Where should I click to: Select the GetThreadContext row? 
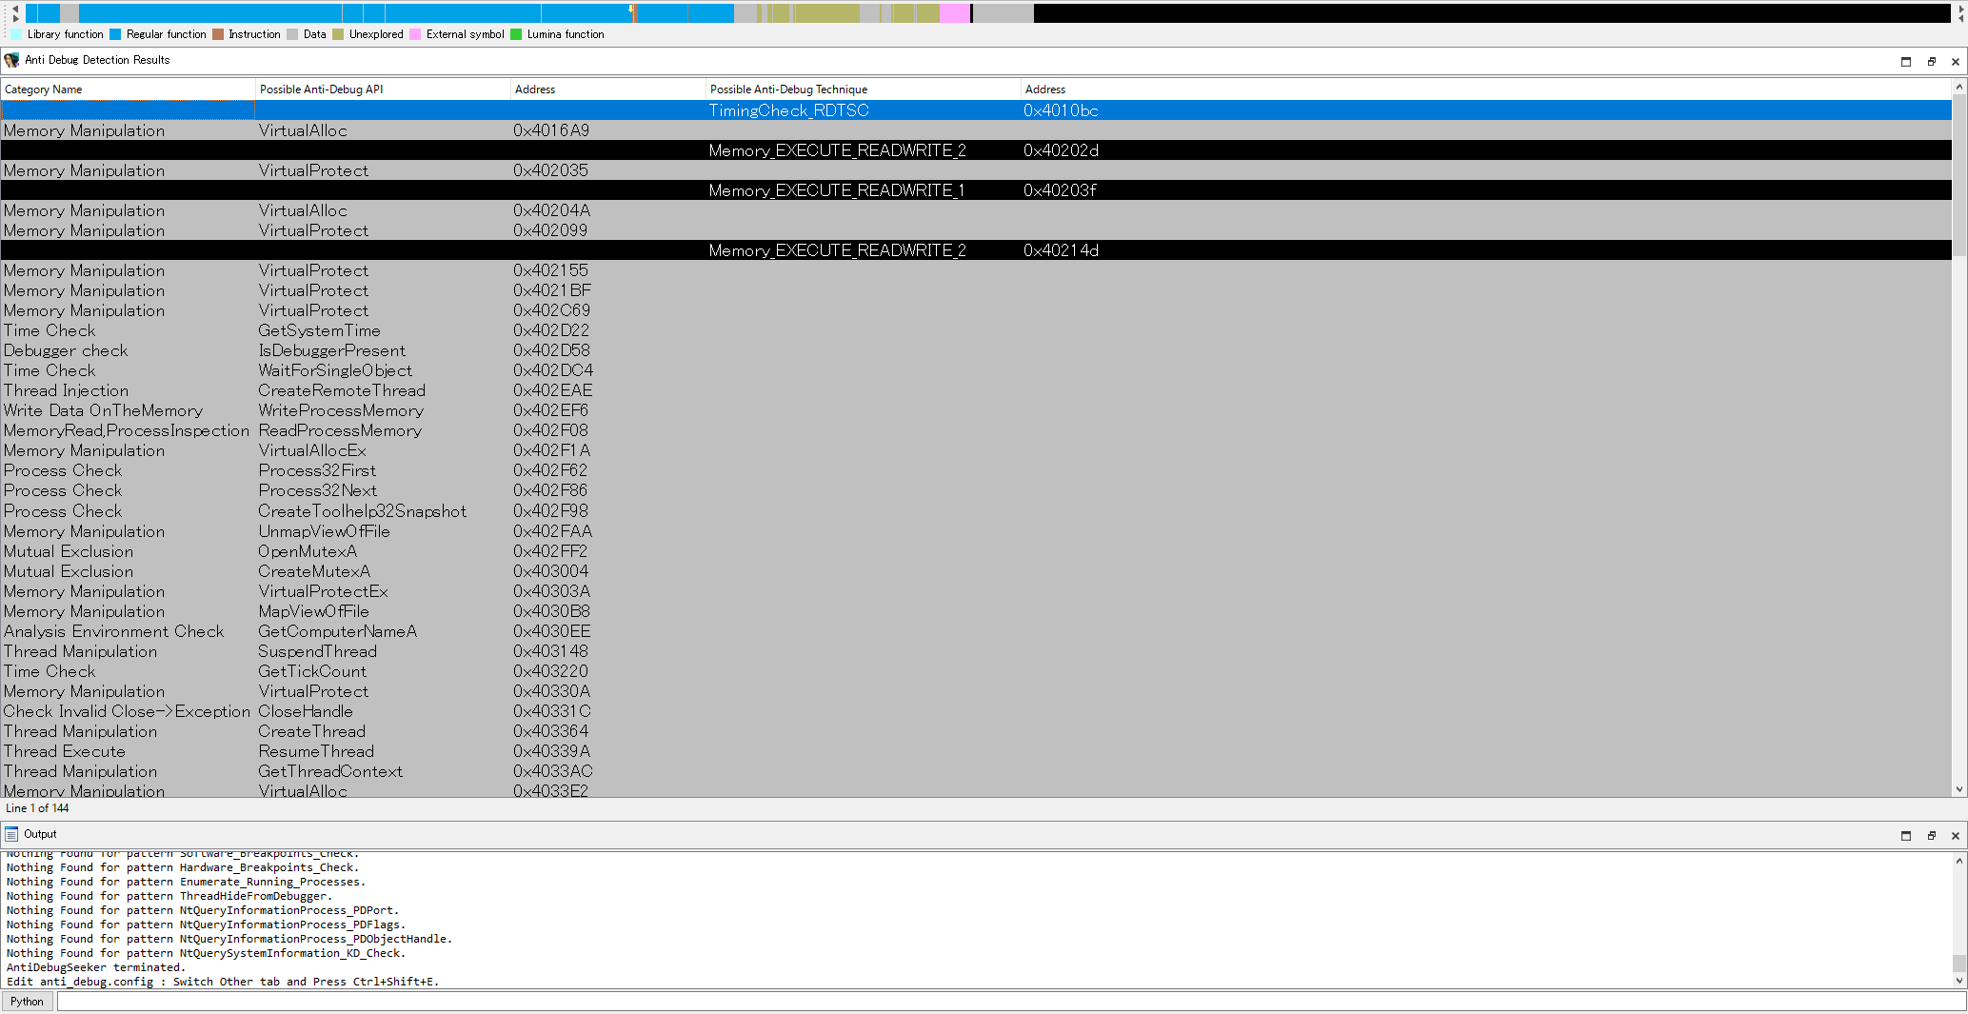point(976,771)
